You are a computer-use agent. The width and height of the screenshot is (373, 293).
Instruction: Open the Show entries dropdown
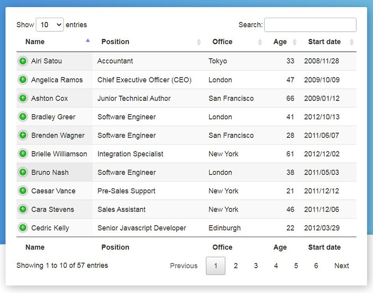tap(50, 25)
